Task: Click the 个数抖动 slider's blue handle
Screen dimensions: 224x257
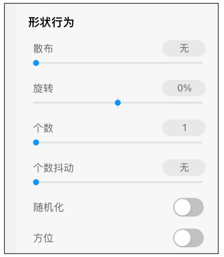Action: (36, 182)
